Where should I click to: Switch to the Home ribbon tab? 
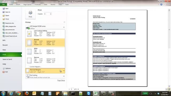(x=11, y=5)
